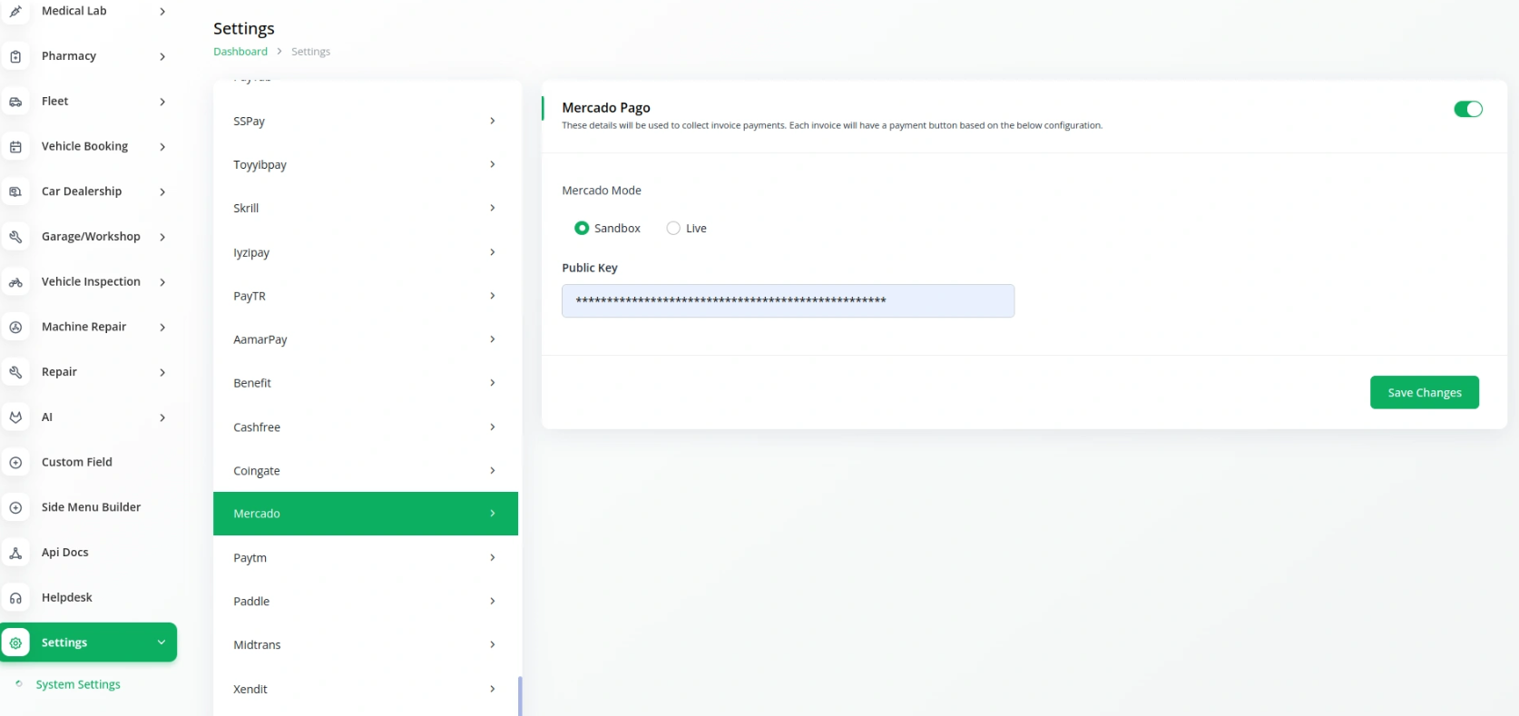
Task: Click the Save Changes button
Action: tap(1425, 392)
